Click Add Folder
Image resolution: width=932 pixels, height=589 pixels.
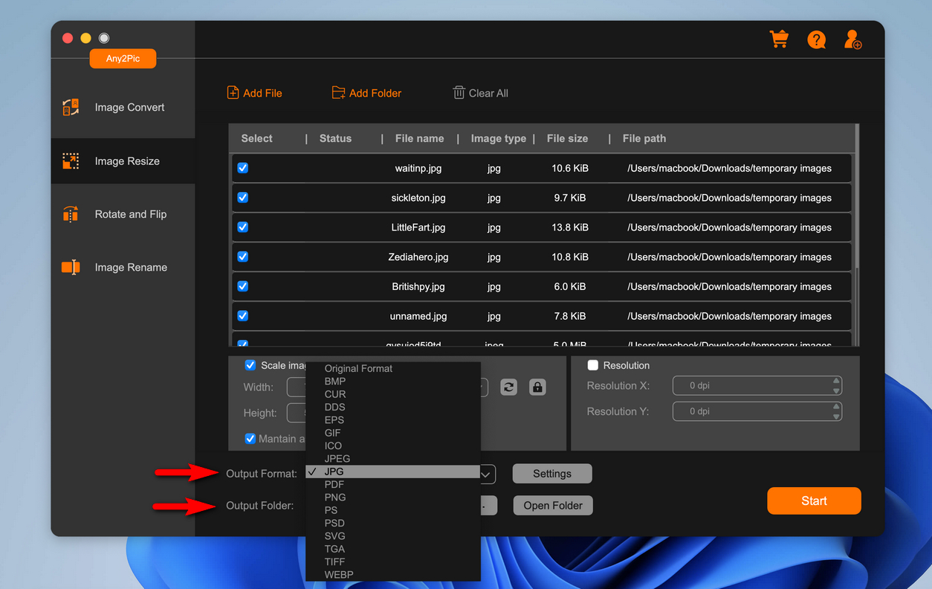point(366,92)
